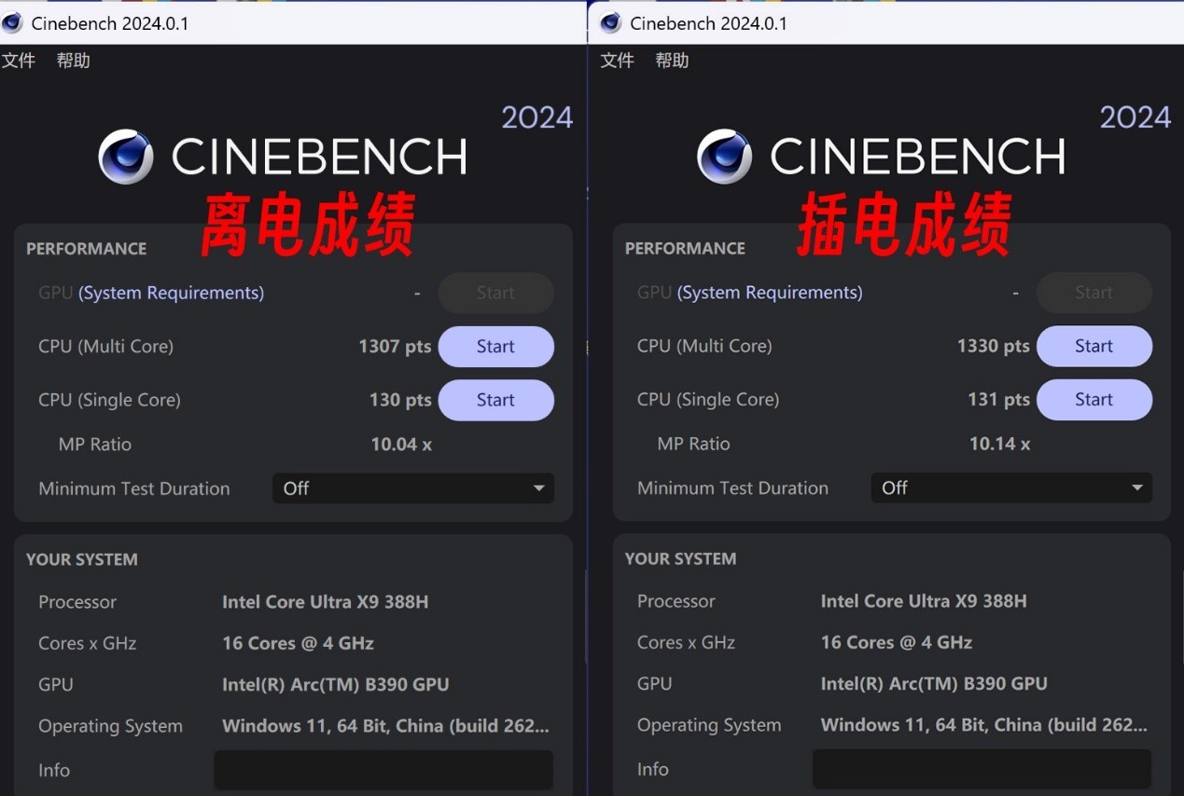The height and width of the screenshot is (796, 1184).
Task: Start Single Core test beside 131 pts
Action: [x=1093, y=400]
